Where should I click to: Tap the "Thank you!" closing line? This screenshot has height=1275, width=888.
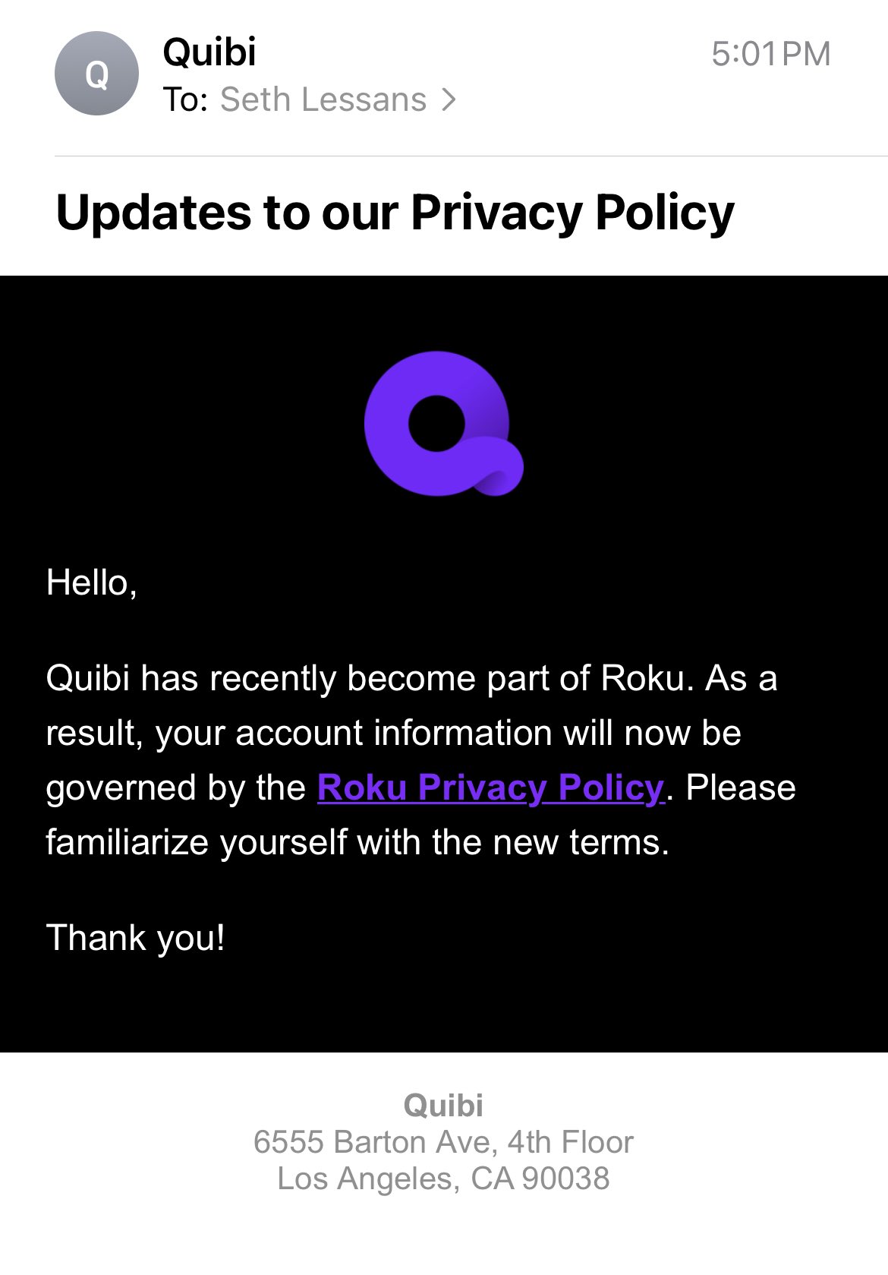136,938
